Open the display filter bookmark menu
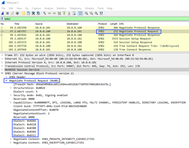189x148 pixels. tap(2, 19)
